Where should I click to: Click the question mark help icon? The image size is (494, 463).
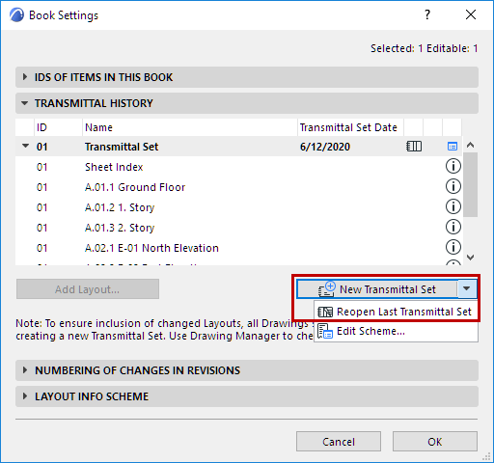[x=427, y=14]
